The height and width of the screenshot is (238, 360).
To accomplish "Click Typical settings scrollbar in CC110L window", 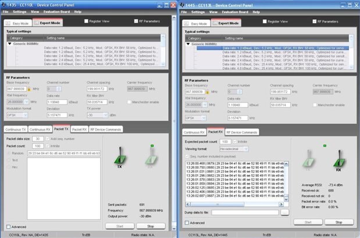I will (163, 51).
